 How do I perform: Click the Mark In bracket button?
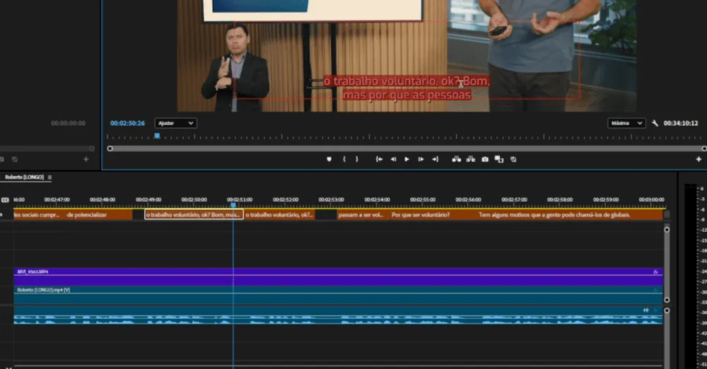point(344,159)
